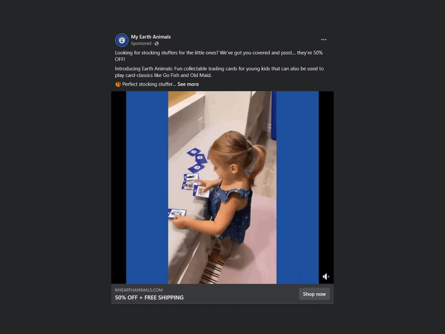Click the 'Looking for stocking stuffers' paragraph
The height and width of the screenshot is (334, 445).
[x=219, y=56]
